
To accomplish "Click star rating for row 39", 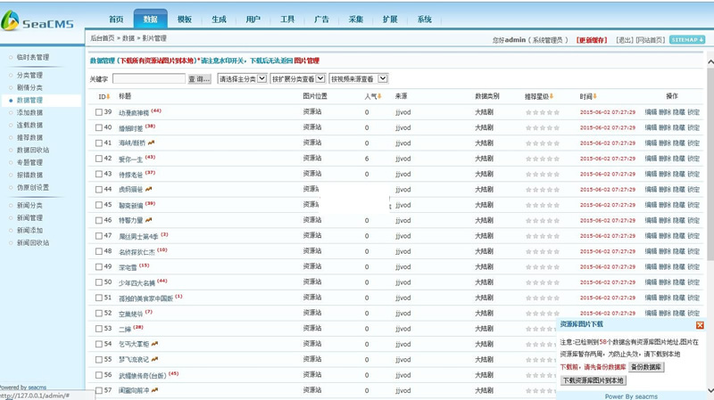I will click(x=543, y=112).
